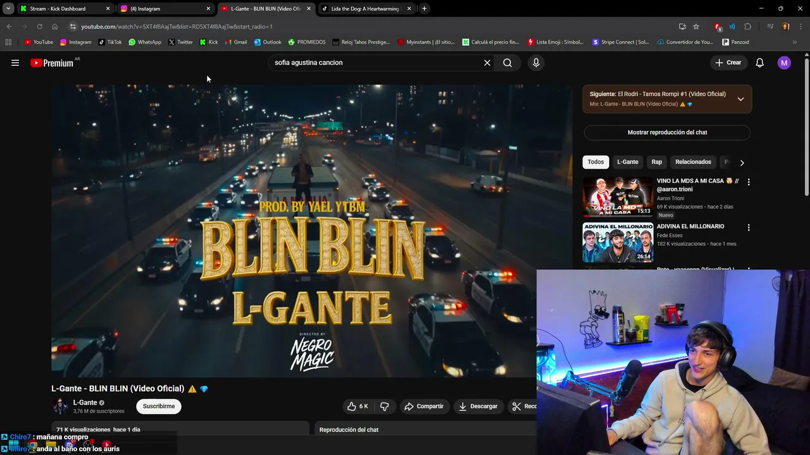810x455 pixels.
Task: Click the address bar URL
Action: pos(177,27)
